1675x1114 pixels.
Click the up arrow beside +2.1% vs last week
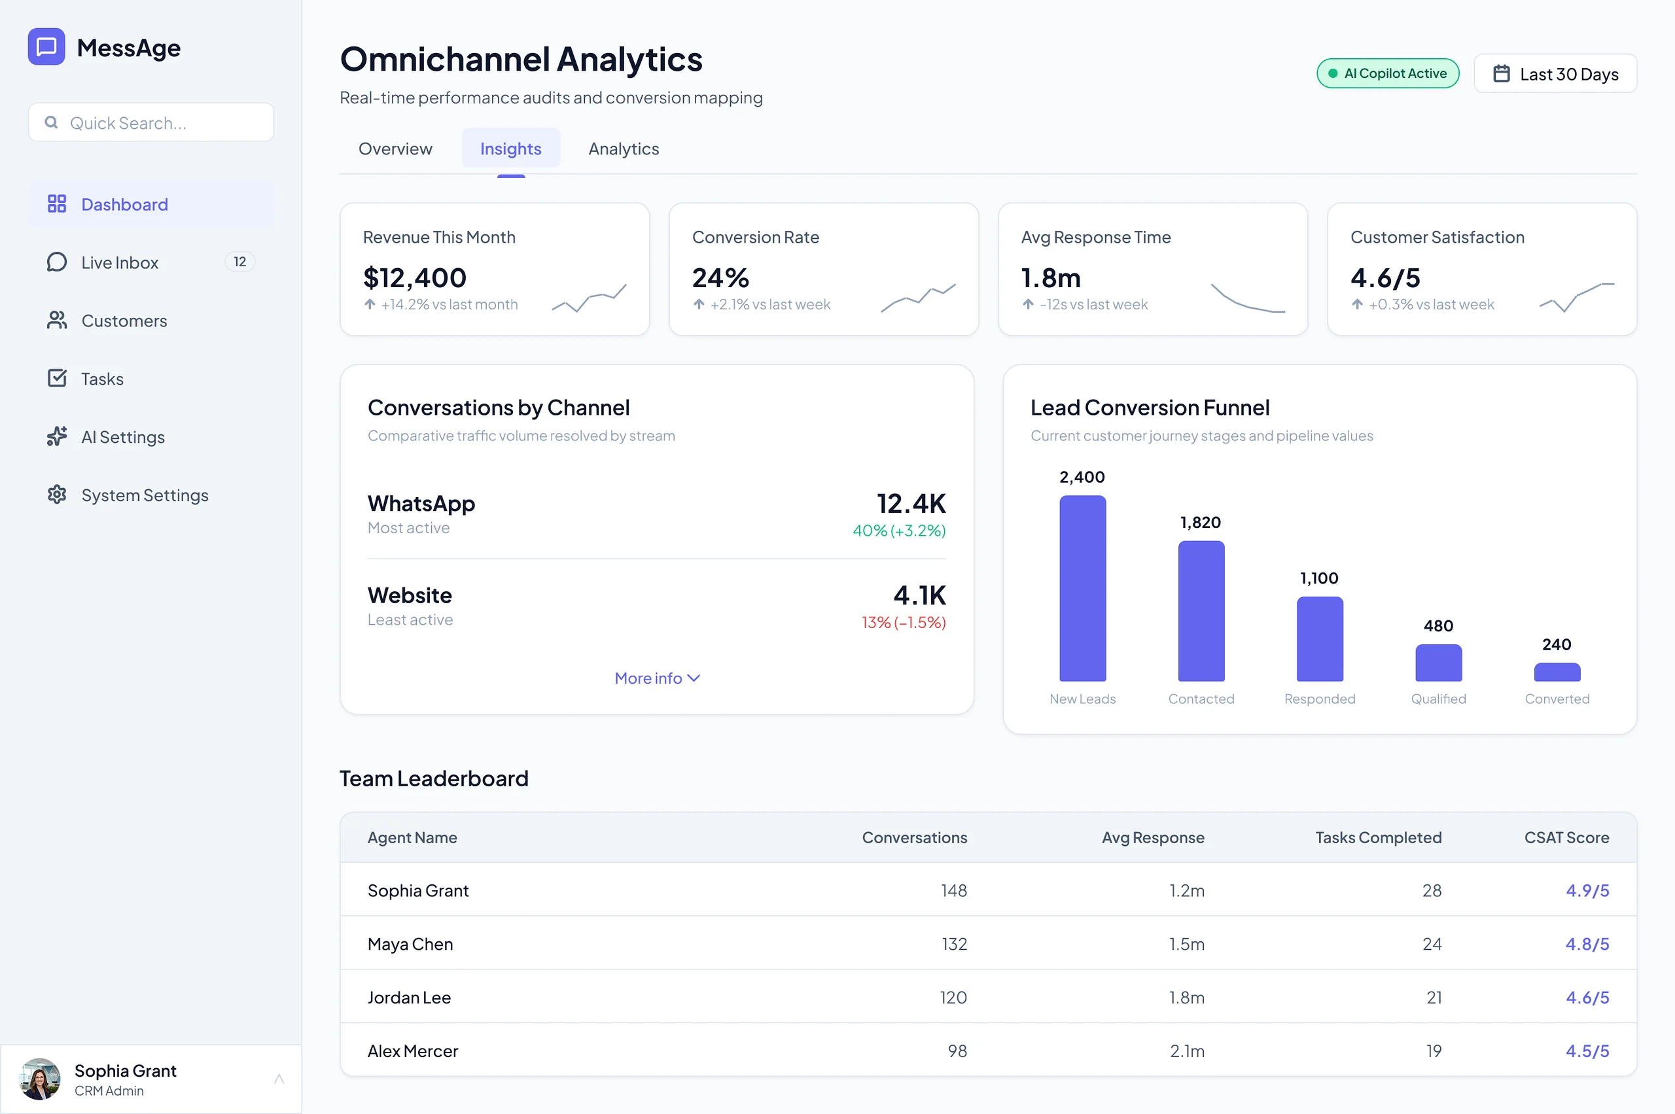point(699,304)
